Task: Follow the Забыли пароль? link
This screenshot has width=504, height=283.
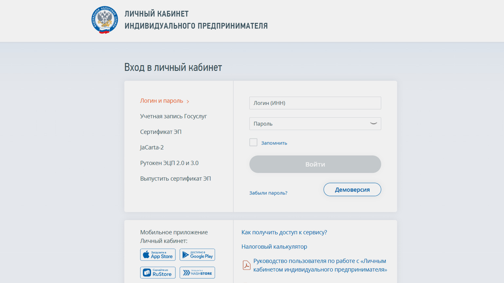Action: pos(268,193)
